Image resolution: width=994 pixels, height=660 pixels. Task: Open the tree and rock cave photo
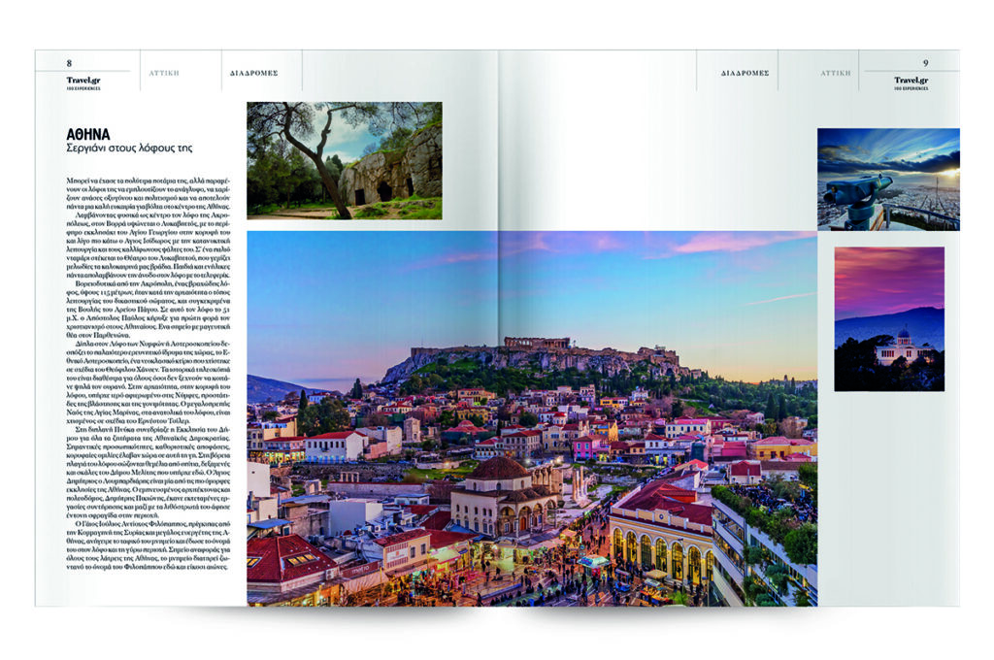pyautogui.click(x=344, y=160)
